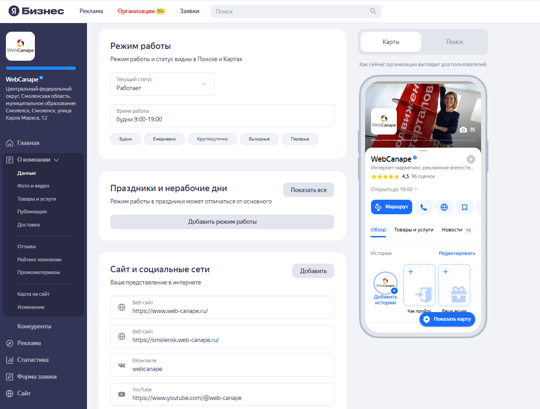Screen dimensions: 540x409
Task: Open Карта на сайт in sidebar
Action: click(34, 294)
